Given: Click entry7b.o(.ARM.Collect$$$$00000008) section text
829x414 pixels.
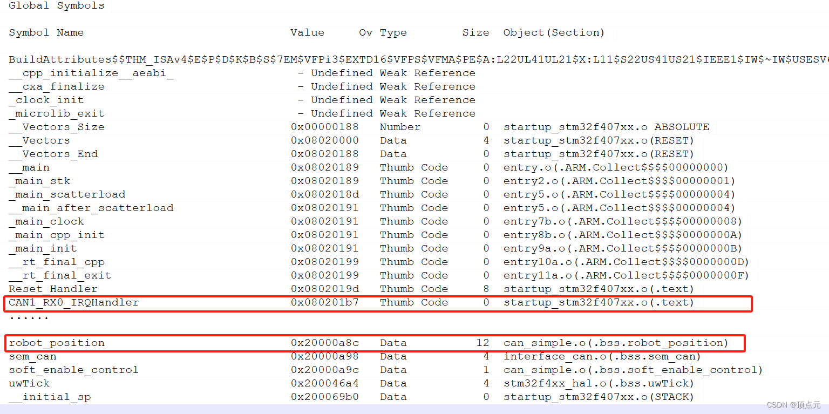Looking at the screenshot, I should 623,221.
